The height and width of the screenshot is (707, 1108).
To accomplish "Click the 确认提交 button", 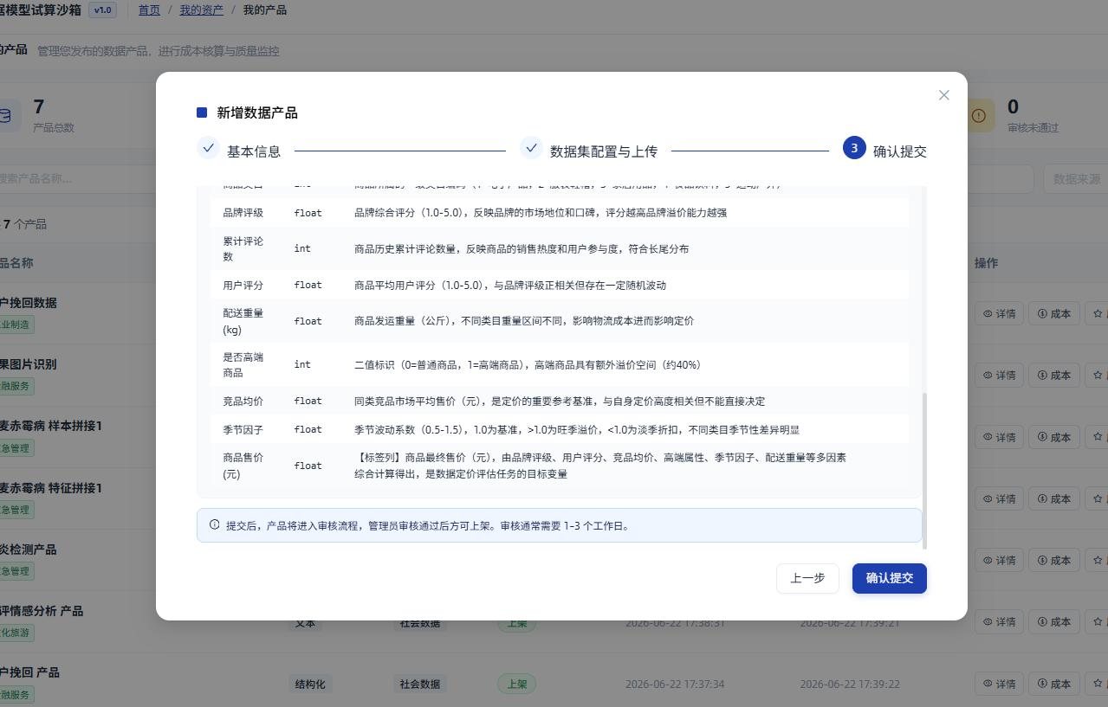I will 890,578.
